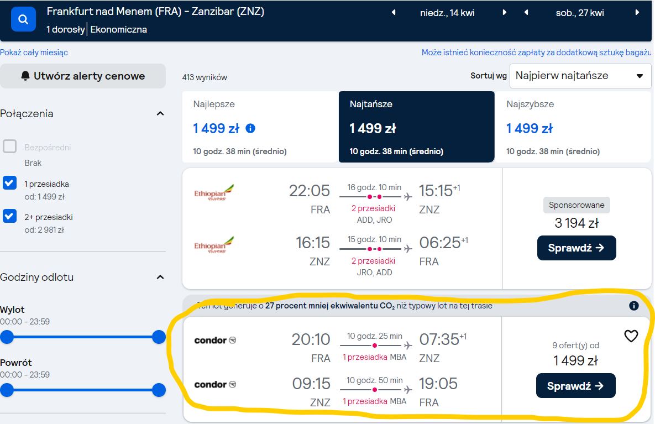Screen dimensions: 655x424
Task: Advance departure date past niedz., 14 kwi
Action: [504, 13]
